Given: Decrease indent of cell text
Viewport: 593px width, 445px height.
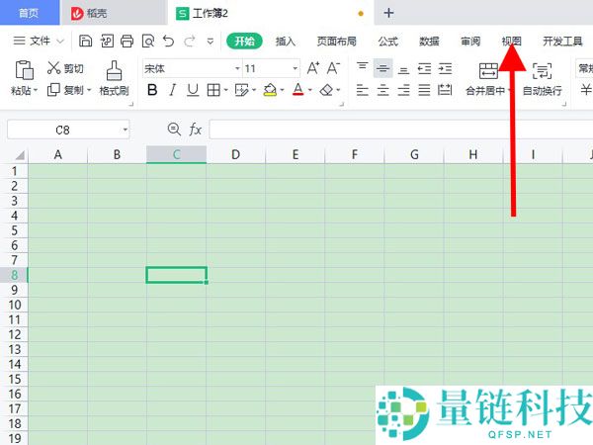Looking at the screenshot, I should tap(424, 69).
